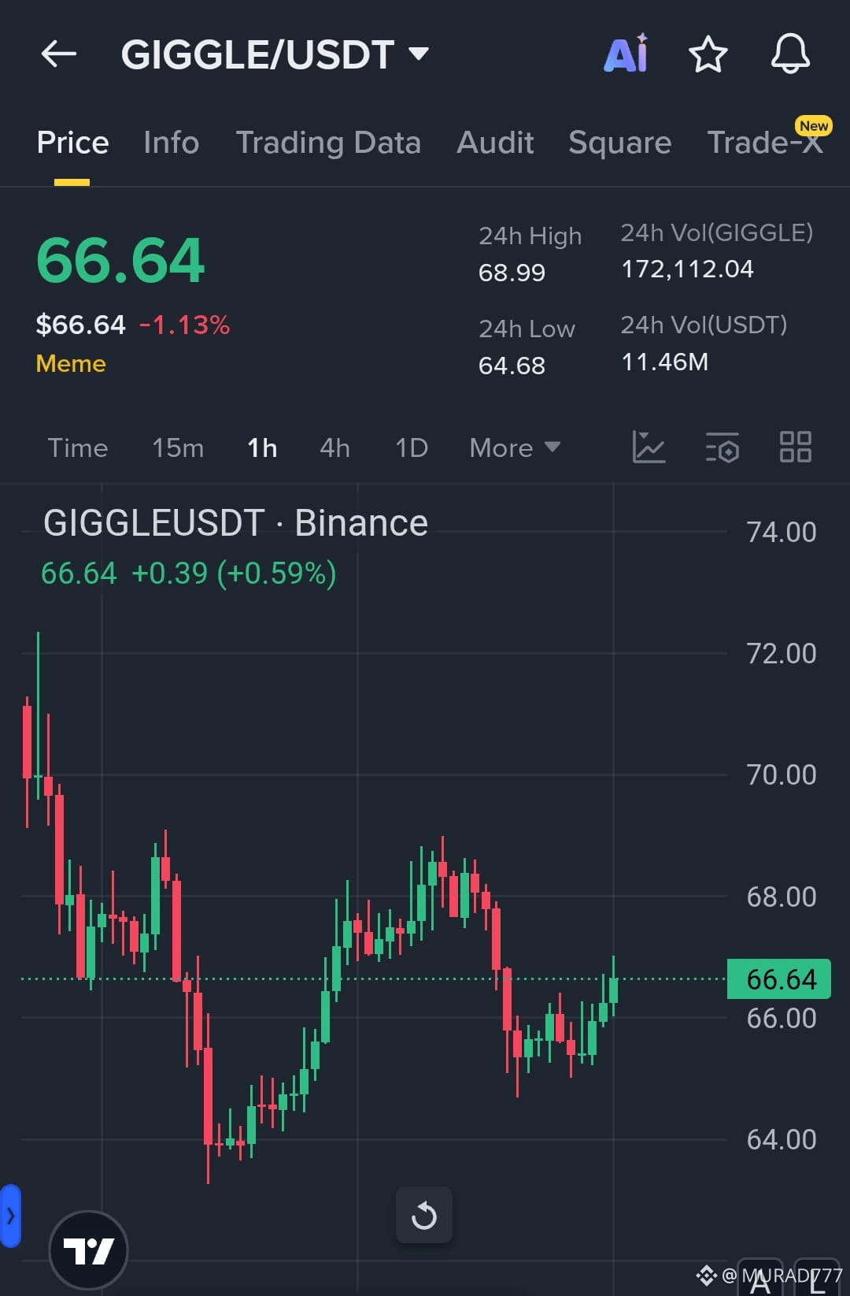This screenshot has height=1296, width=850.
Task: Open the Square tab
Action: click(x=620, y=143)
